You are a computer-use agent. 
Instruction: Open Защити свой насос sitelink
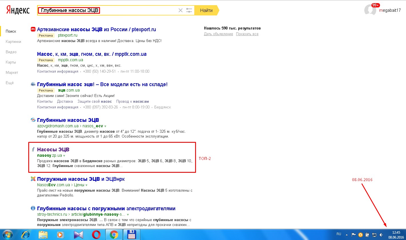pos(95,101)
